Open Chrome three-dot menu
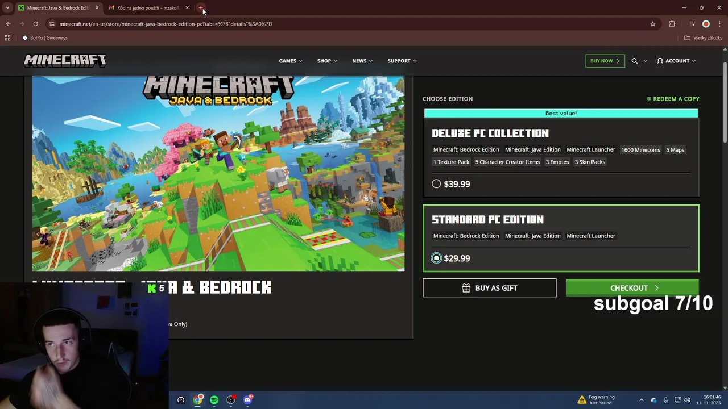This screenshot has width=728, height=409. 719,24
